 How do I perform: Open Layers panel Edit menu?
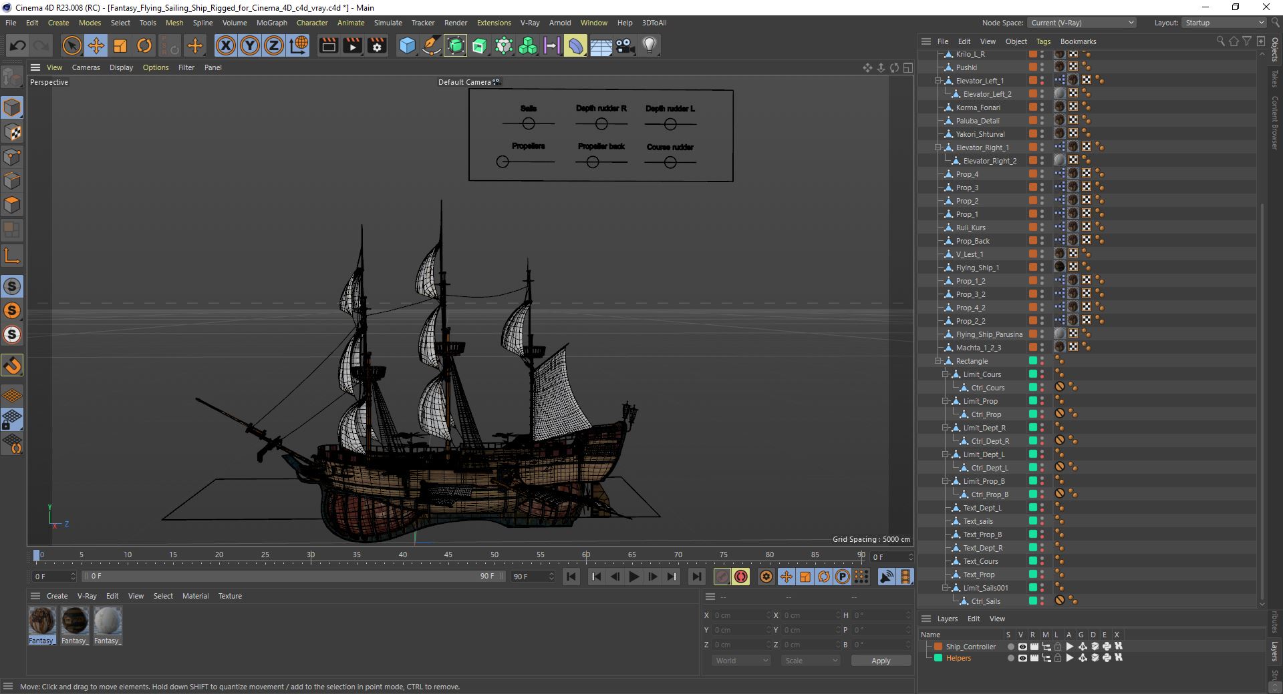point(974,619)
